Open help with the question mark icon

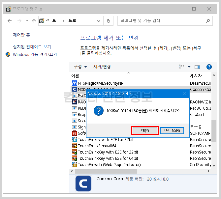(209, 67)
